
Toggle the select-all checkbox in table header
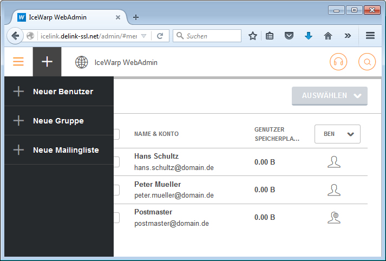[116, 134]
